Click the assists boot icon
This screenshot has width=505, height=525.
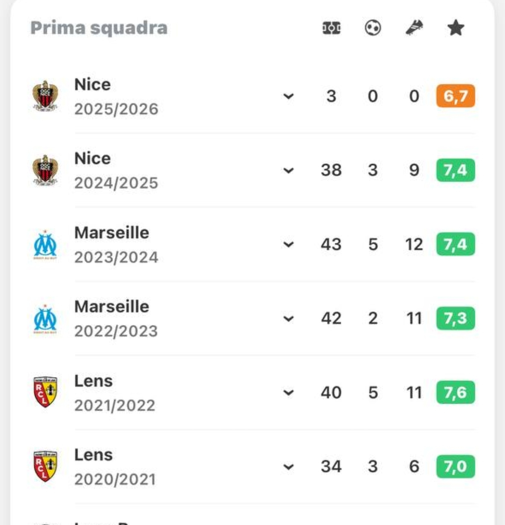click(414, 28)
